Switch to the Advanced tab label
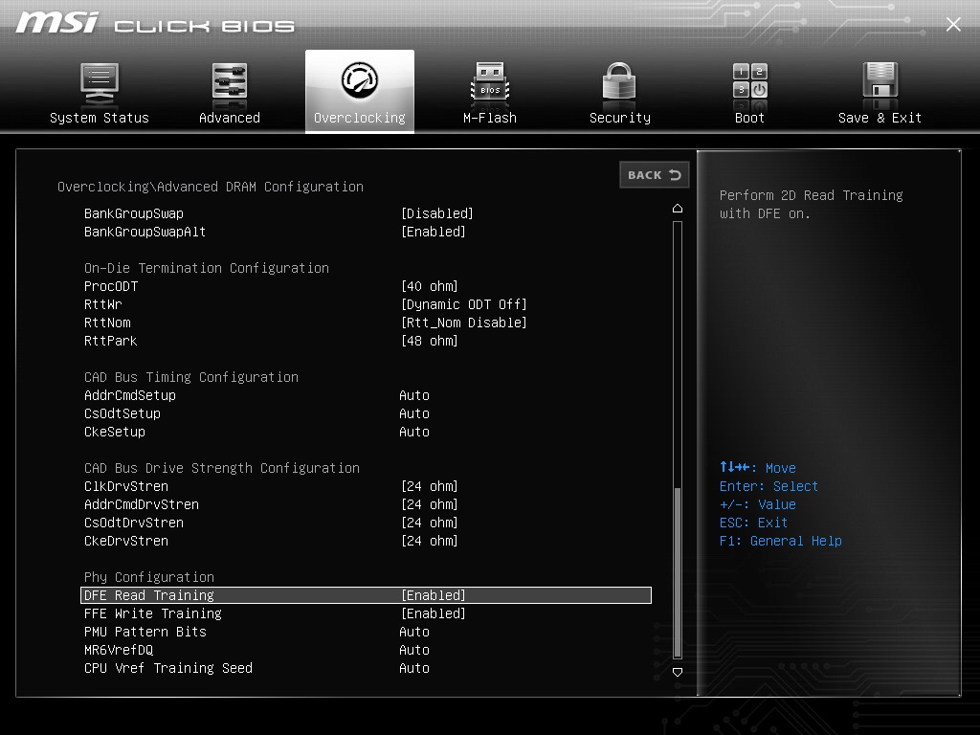The height and width of the screenshot is (735, 980). coord(230,118)
